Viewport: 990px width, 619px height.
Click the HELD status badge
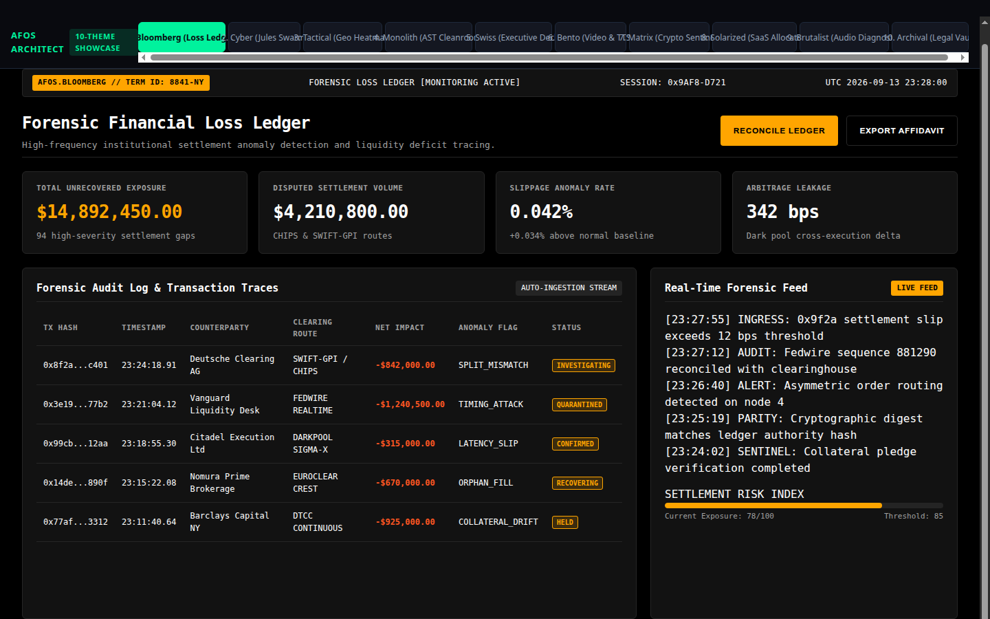point(565,523)
